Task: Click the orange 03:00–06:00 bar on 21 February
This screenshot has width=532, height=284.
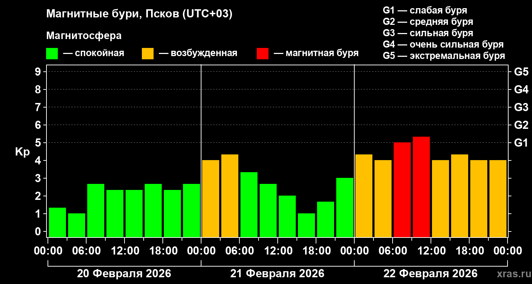Action: [x=230, y=196]
